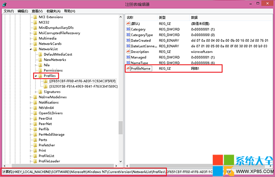
Task: Click the CategoryType DWORD value icon
Action: click(128, 35)
